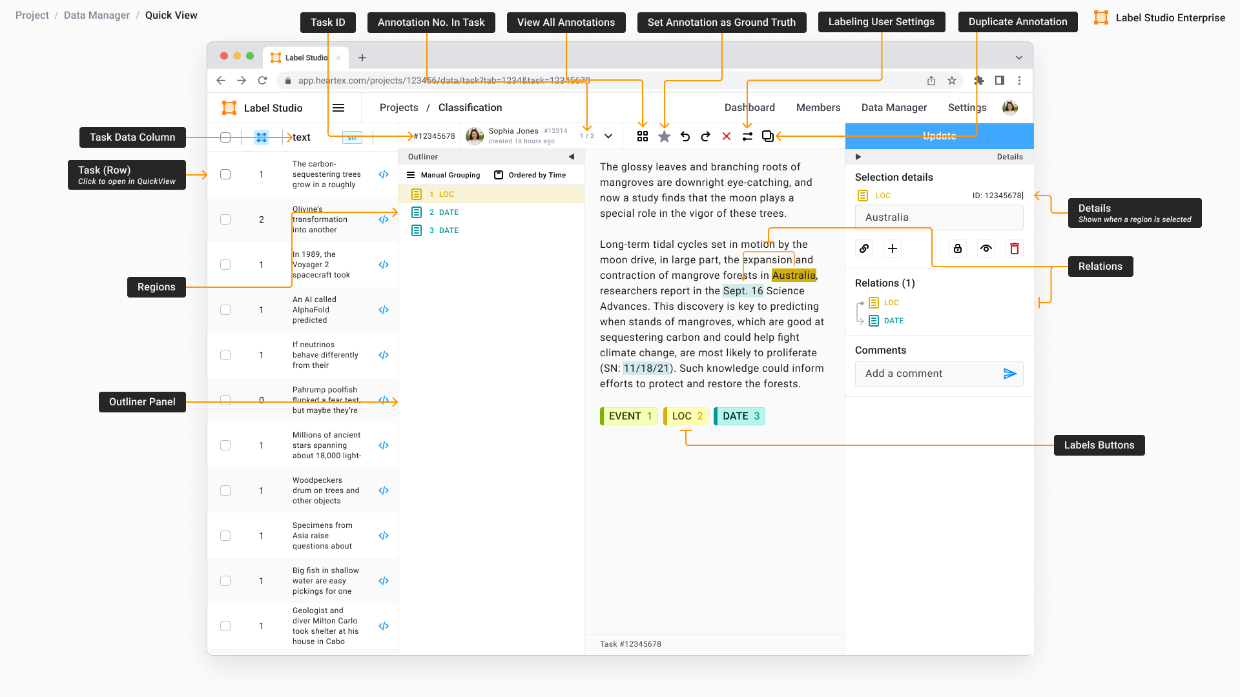Image resolution: width=1240 pixels, height=697 pixels.
Task: Set annotation as ground truth star
Action: point(664,136)
